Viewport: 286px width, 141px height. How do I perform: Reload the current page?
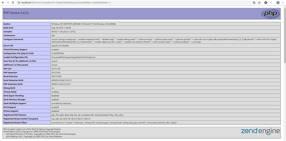(x=13, y=2)
